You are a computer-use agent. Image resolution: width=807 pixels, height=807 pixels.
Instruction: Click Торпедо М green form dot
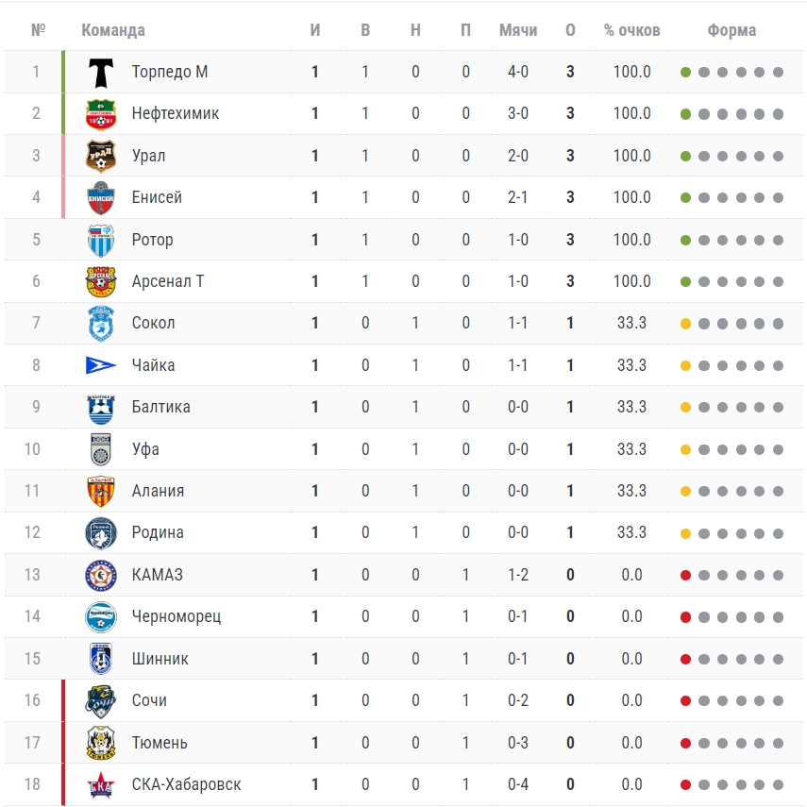pos(685,72)
